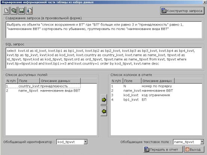This screenshot has width=207, height=155.
Task: Click the Выход button
Action: click(x=194, y=150)
